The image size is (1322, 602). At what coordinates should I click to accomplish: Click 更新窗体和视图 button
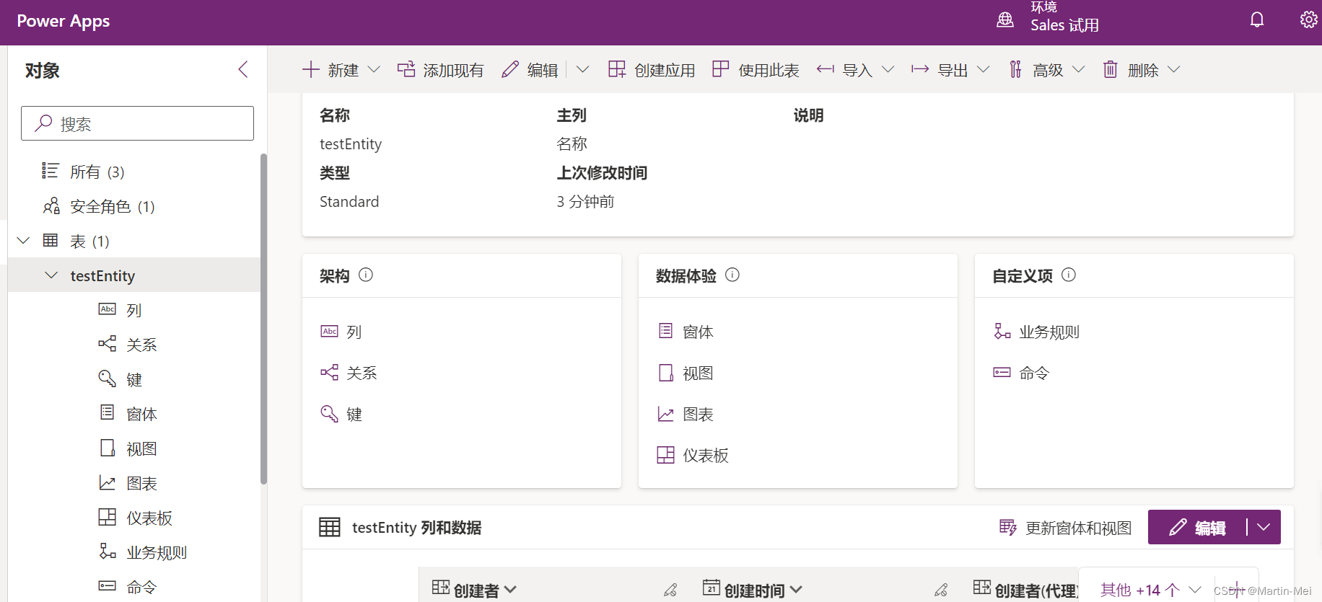[x=1065, y=528]
